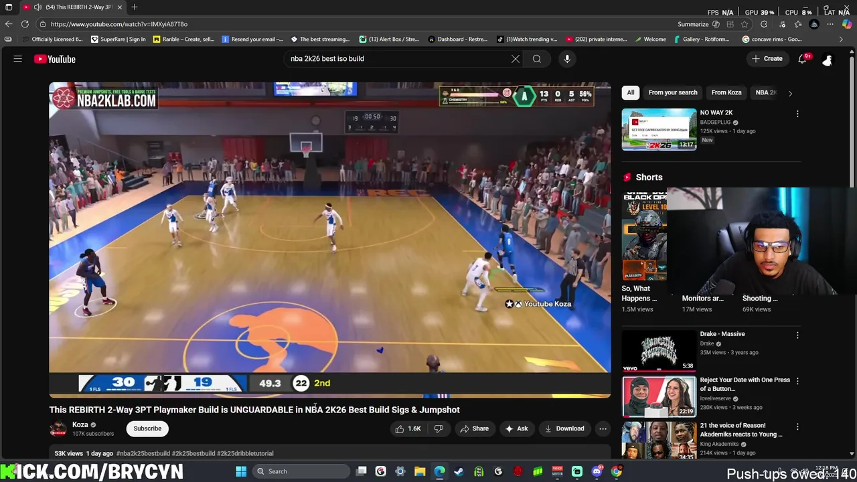Image resolution: width=857 pixels, height=482 pixels.
Task: Open Koza channel name link
Action: point(80,424)
